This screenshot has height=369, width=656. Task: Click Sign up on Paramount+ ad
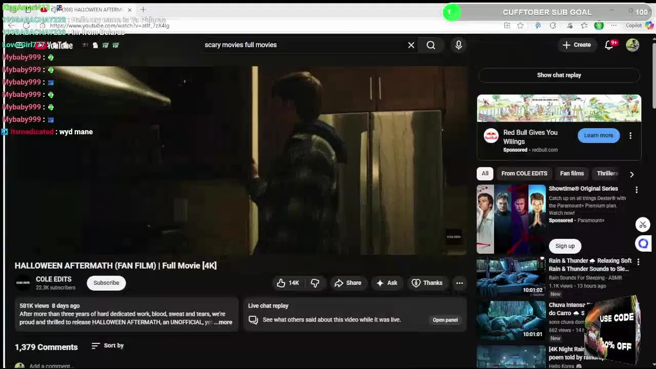(x=565, y=246)
